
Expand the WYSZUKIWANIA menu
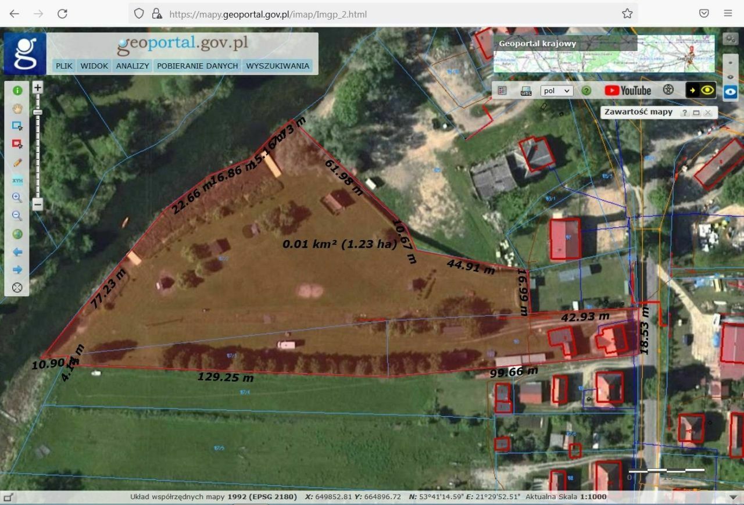tap(277, 66)
